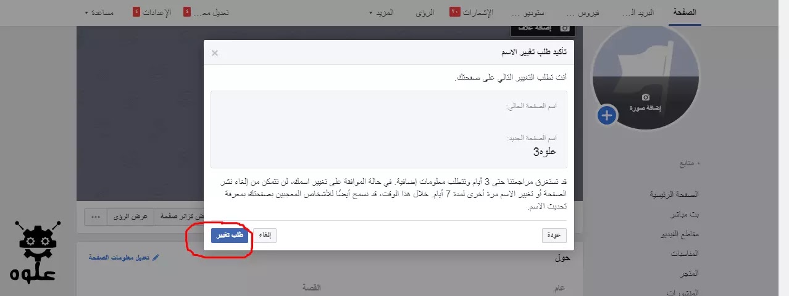Select the الصفحة tab

(x=686, y=12)
